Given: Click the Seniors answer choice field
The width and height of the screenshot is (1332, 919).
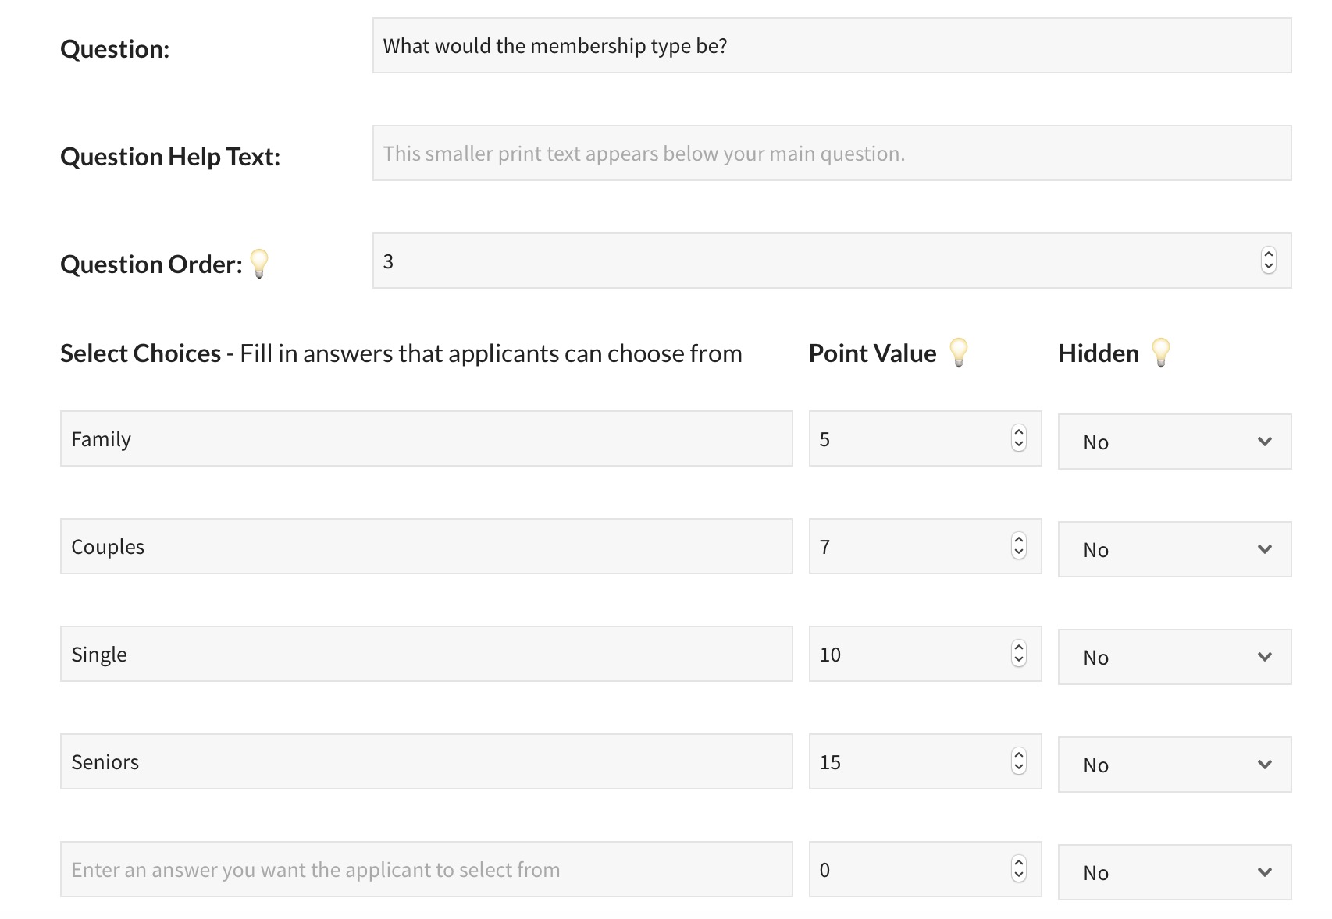Looking at the screenshot, I should [x=426, y=762].
